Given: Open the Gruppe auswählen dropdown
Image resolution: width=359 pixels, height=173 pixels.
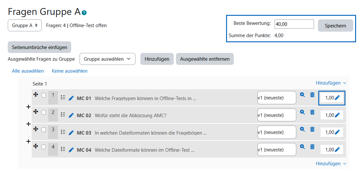Looking at the screenshot, I should click(107, 59).
